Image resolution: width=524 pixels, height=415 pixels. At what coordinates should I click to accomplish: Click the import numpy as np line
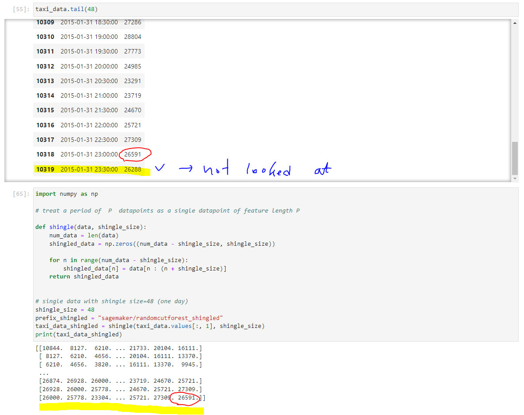point(66,194)
